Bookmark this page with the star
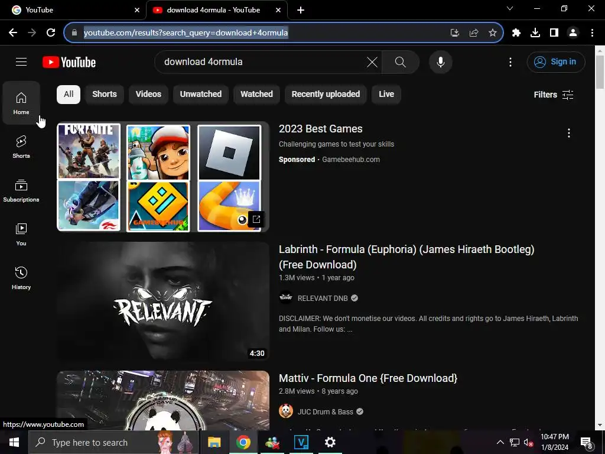The image size is (605, 454). point(493,33)
